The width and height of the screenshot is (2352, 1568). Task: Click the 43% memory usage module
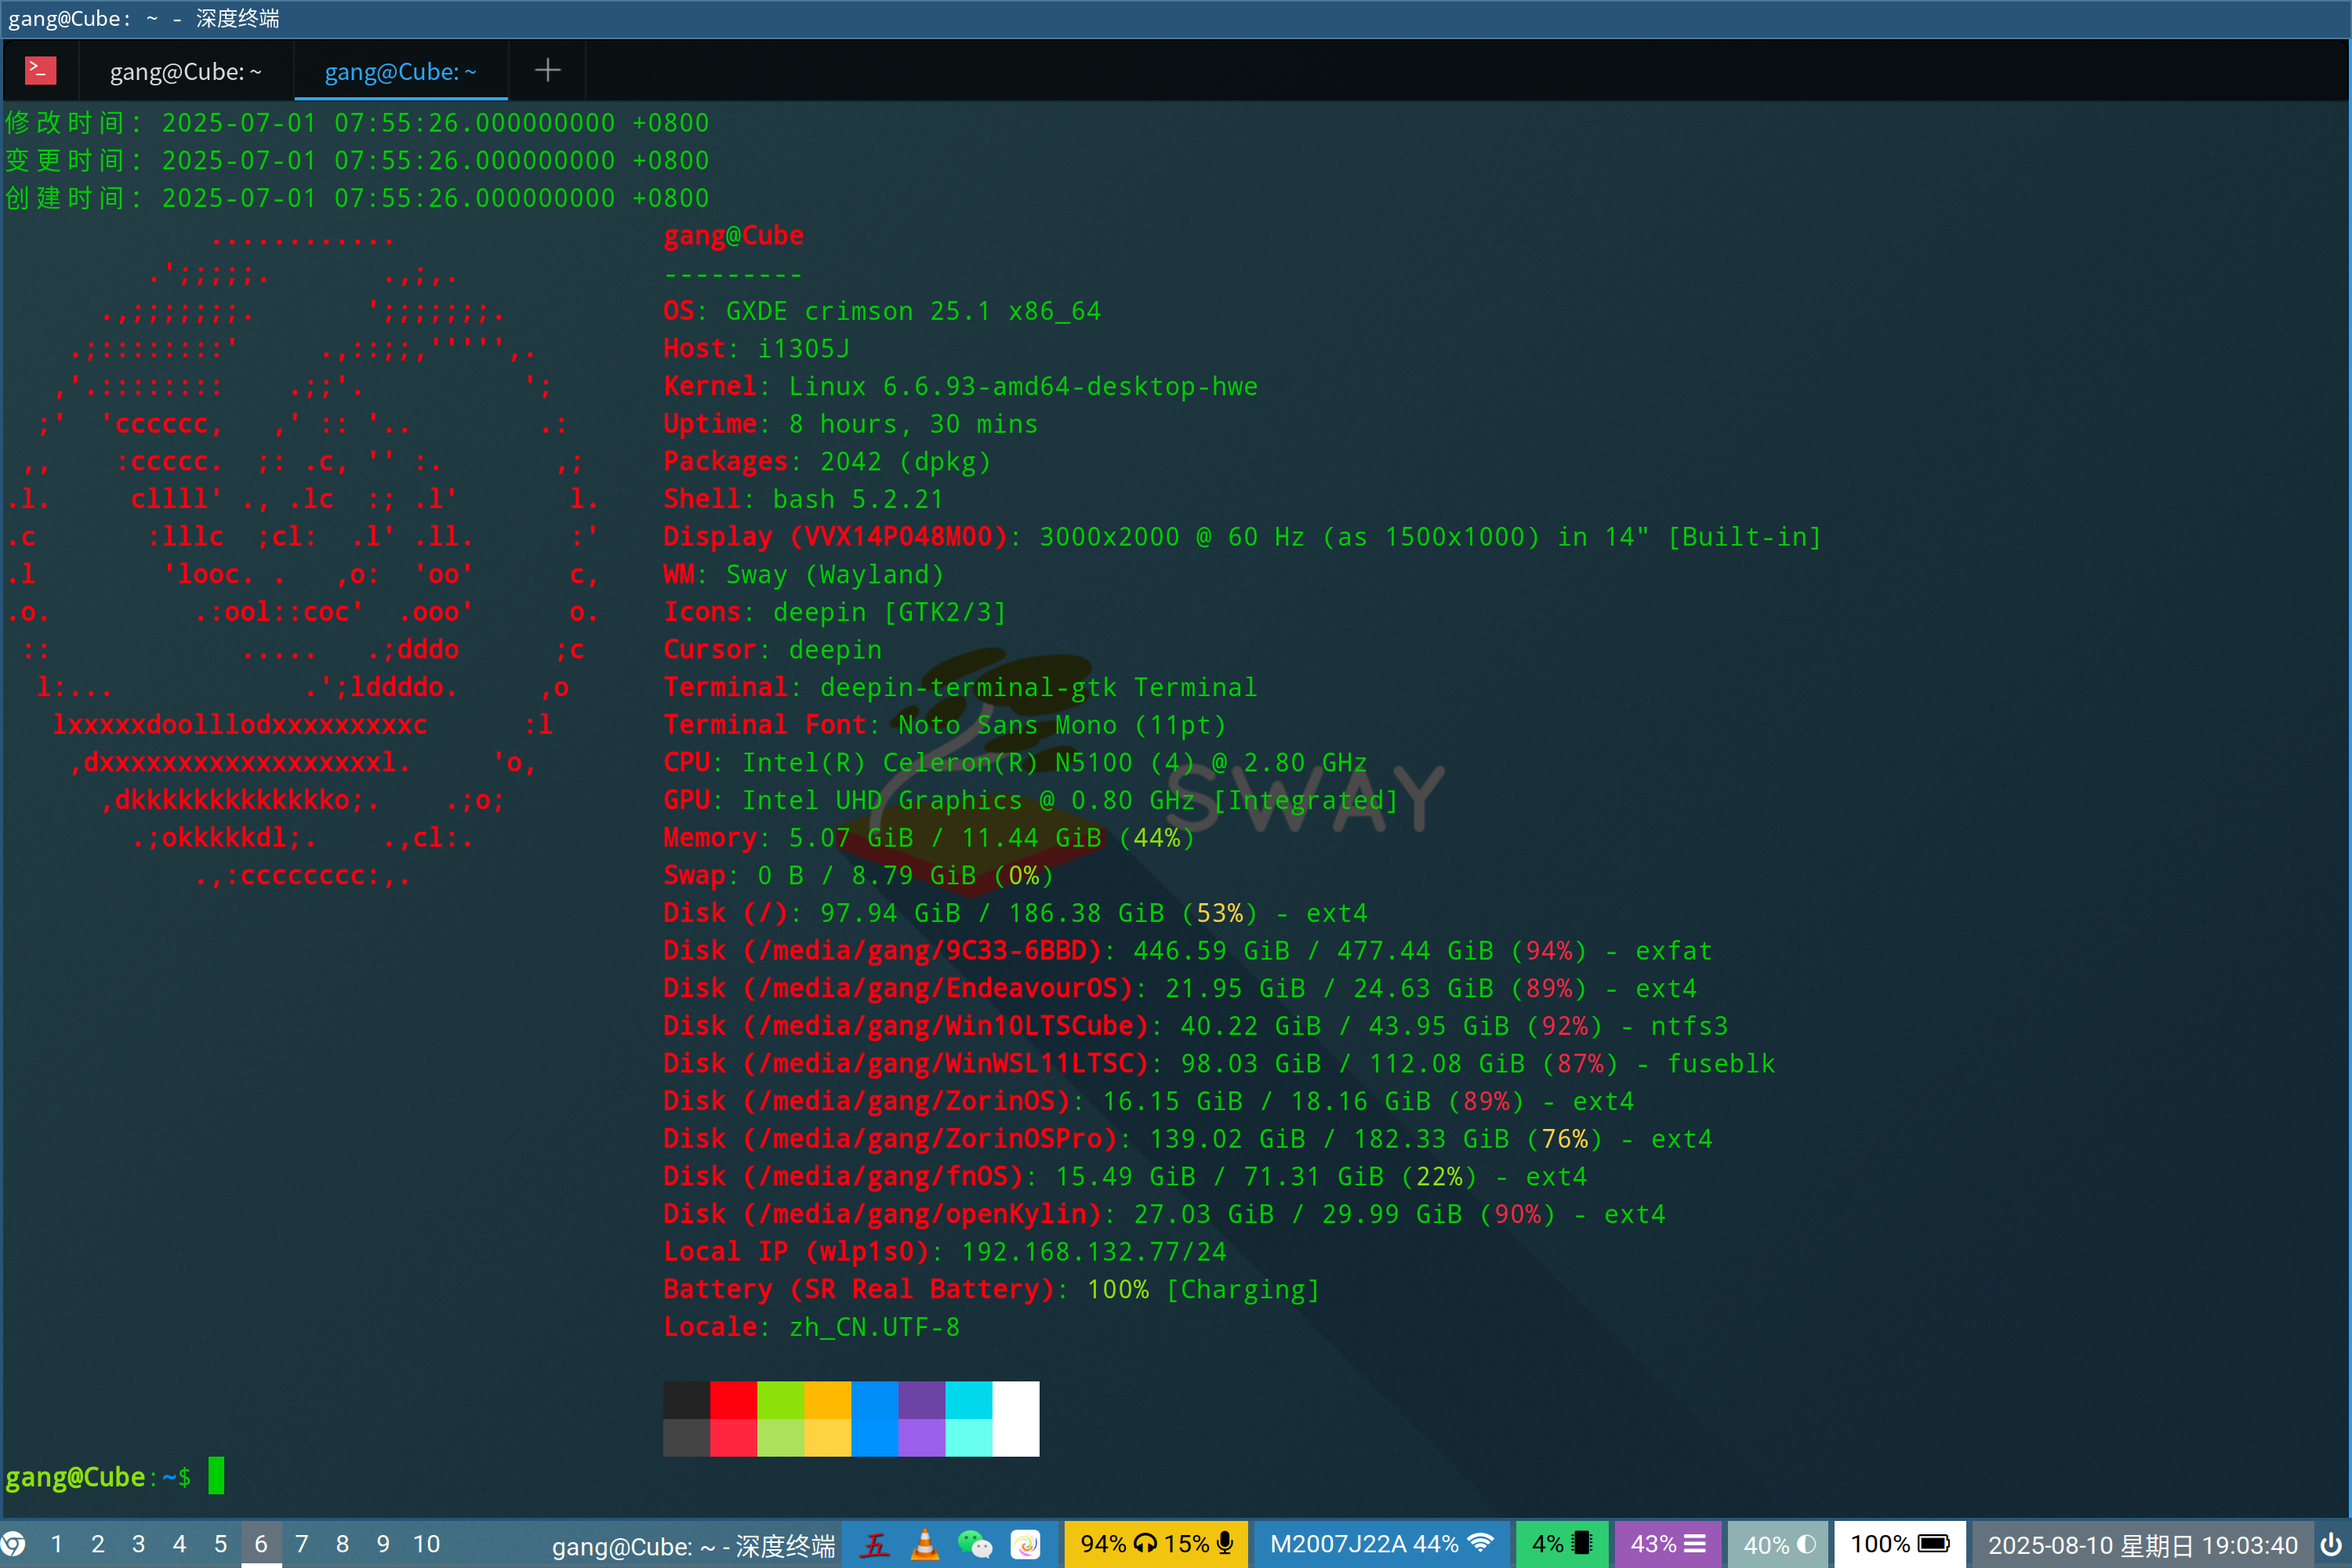pyautogui.click(x=1668, y=1544)
